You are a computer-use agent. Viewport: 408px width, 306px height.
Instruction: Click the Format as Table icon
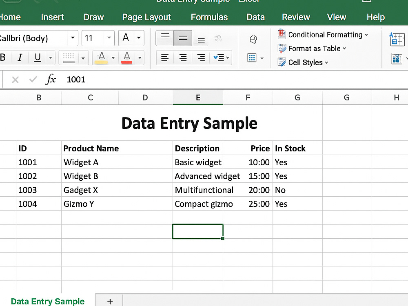point(282,49)
